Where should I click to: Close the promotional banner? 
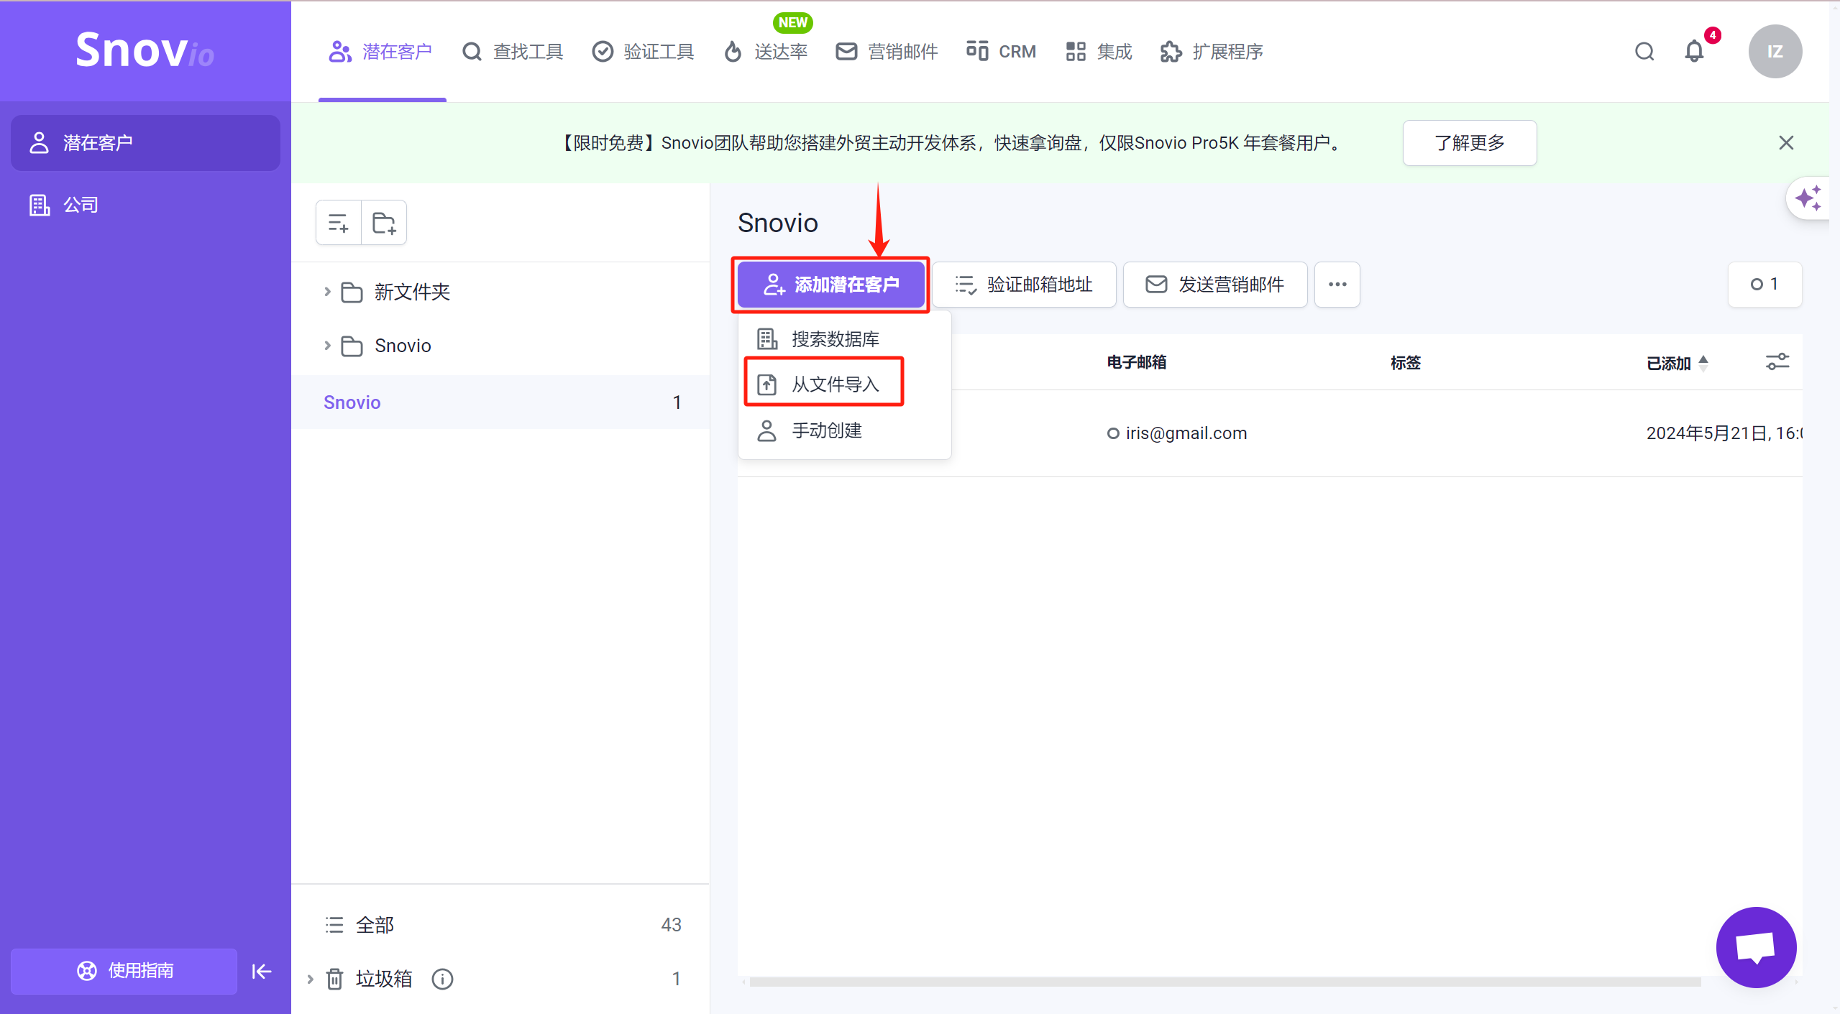click(1786, 143)
